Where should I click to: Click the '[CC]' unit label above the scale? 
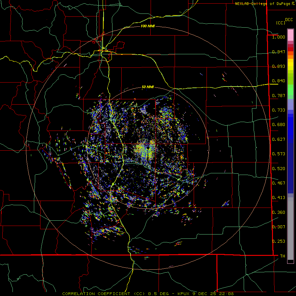tap(281, 23)
